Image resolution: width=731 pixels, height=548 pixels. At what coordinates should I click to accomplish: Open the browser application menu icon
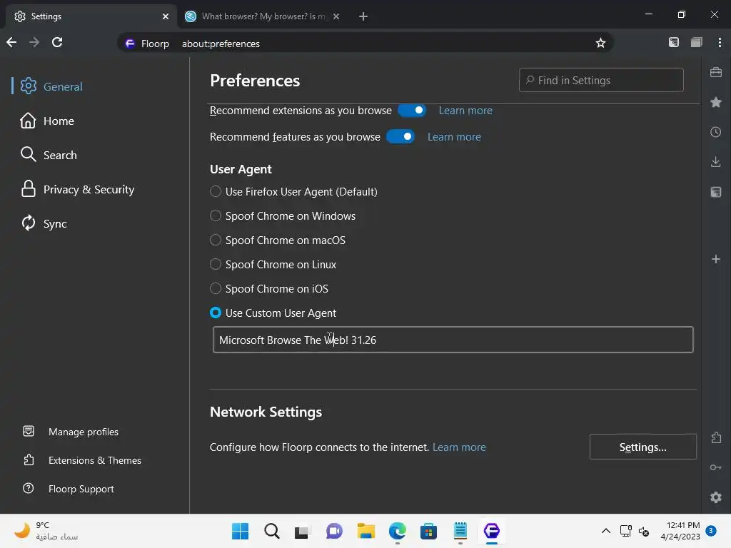720,42
